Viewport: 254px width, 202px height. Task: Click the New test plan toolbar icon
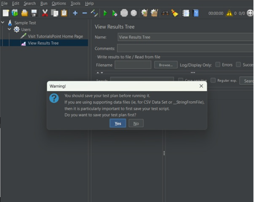[x=6, y=13]
